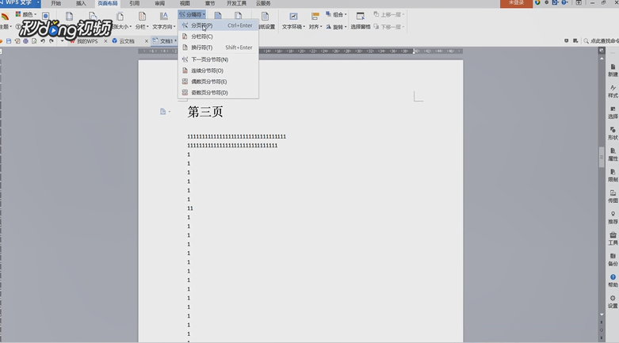Open the 开始 ribbon tab
Screen dimensions: 619x343
click(x=55, y=3)
